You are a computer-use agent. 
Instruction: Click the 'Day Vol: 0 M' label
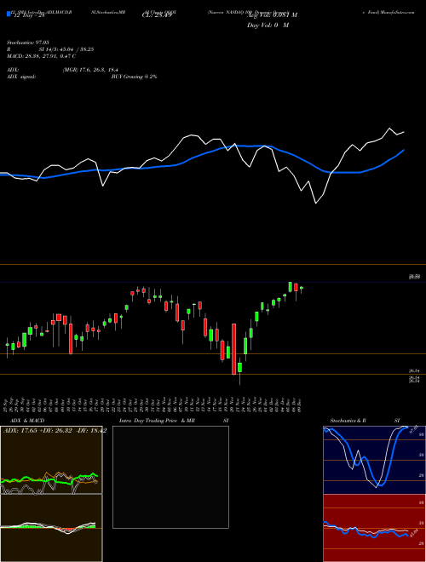[268, 26]
